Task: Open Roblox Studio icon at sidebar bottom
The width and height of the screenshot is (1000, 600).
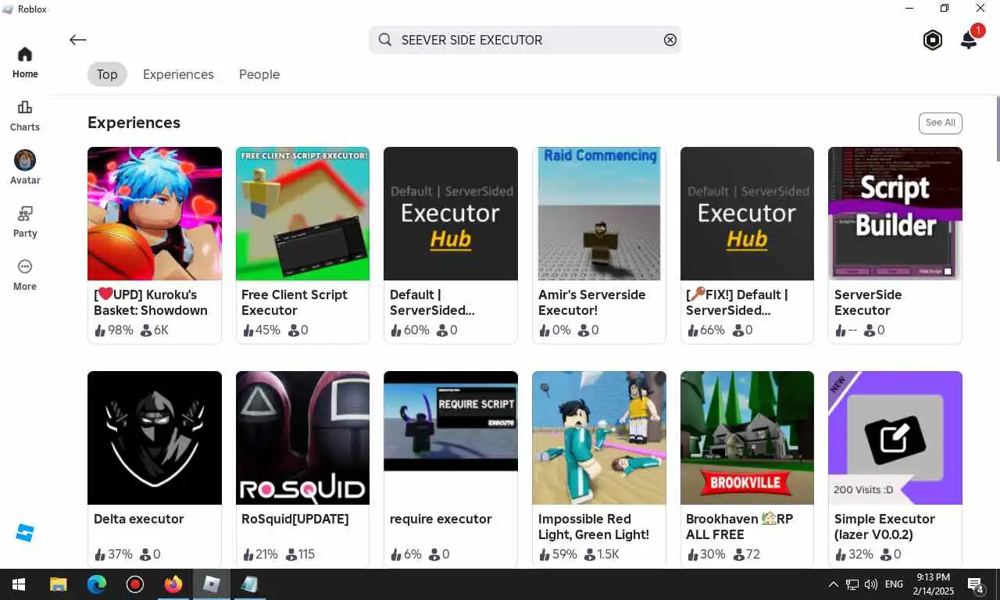Action: pyautogui.click(x=25, y=534)
